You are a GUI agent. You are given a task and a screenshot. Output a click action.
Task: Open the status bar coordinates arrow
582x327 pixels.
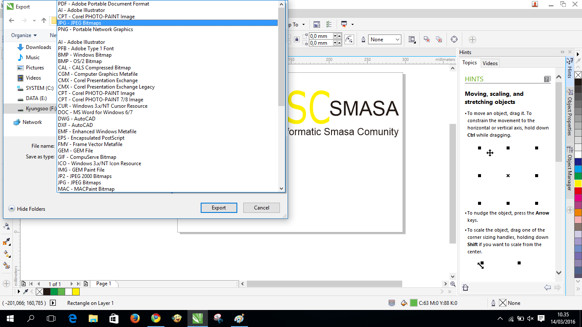(53, 303)
